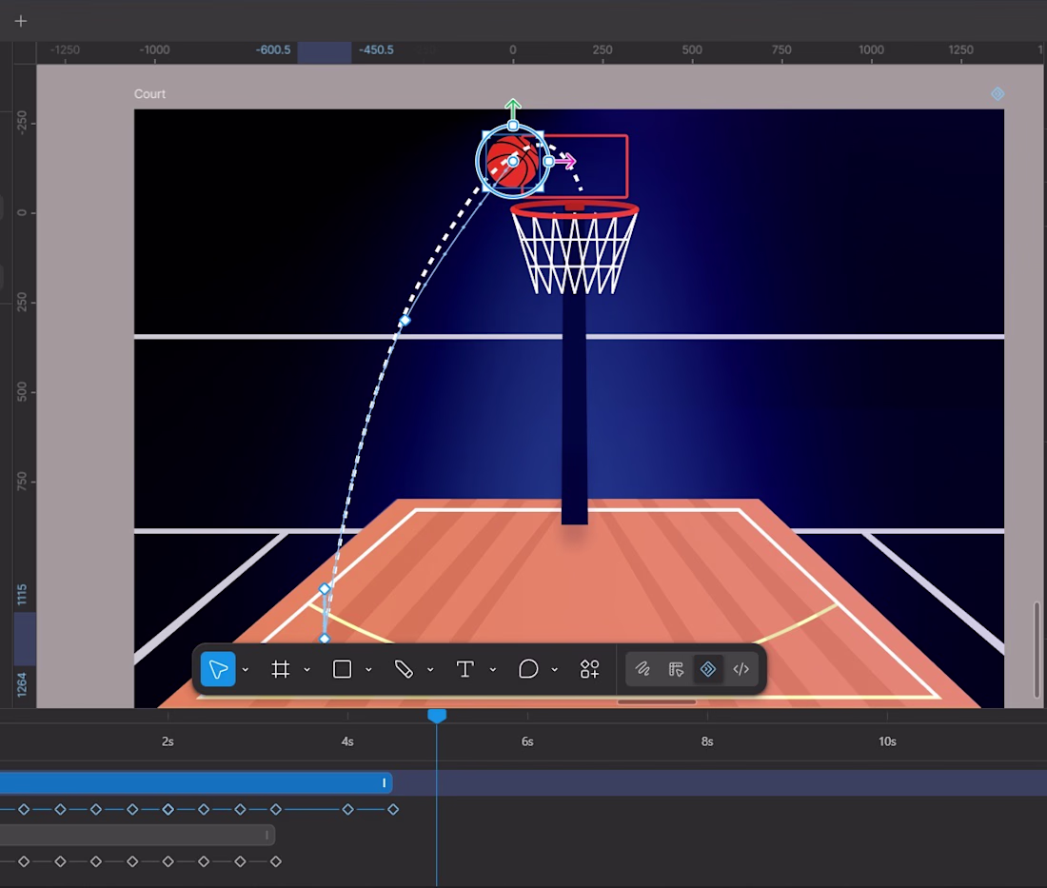Select the basketball on the canvas
Viewport: 1047px width, 888px height.
pyautogui.click(x=512, y=162)
